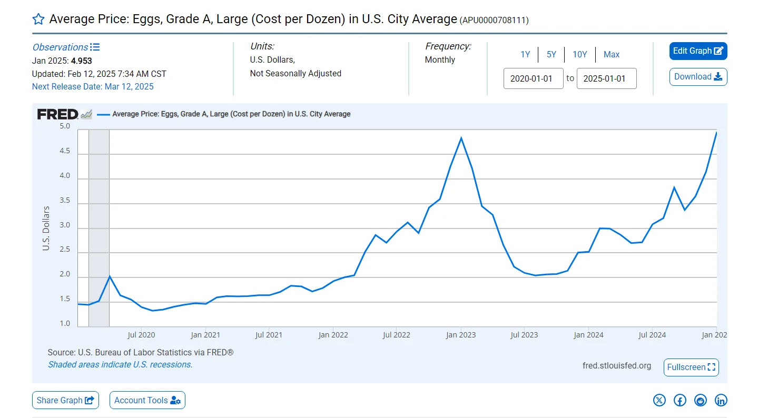Select the 1Y date range

pyautogui.click(x=525, y=54)
